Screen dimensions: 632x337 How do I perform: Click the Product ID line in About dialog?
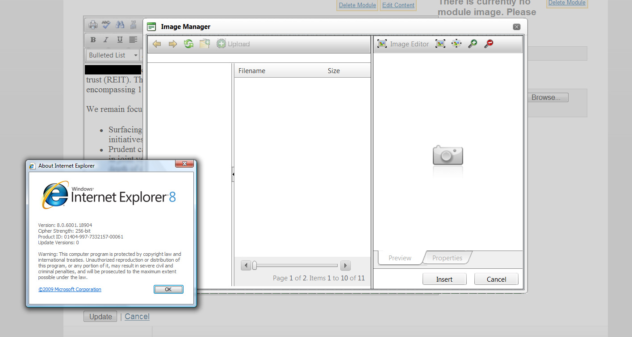[81, 237]
